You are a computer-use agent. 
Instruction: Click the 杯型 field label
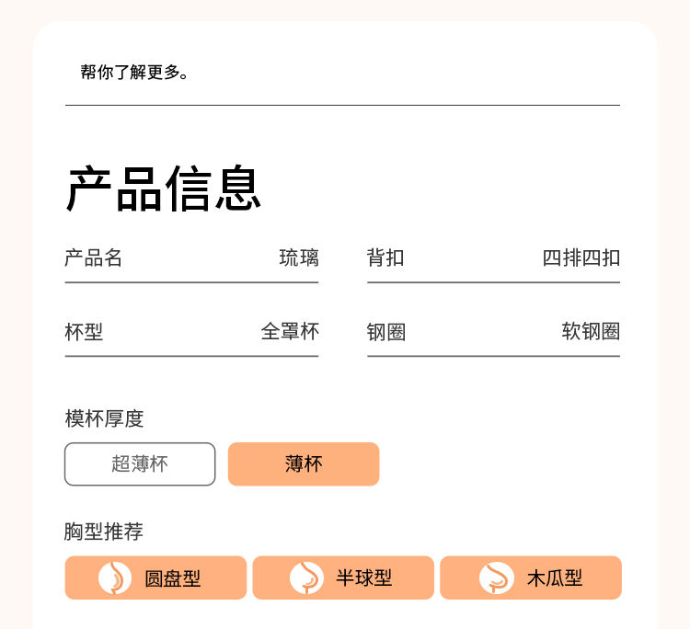(84, 331)
